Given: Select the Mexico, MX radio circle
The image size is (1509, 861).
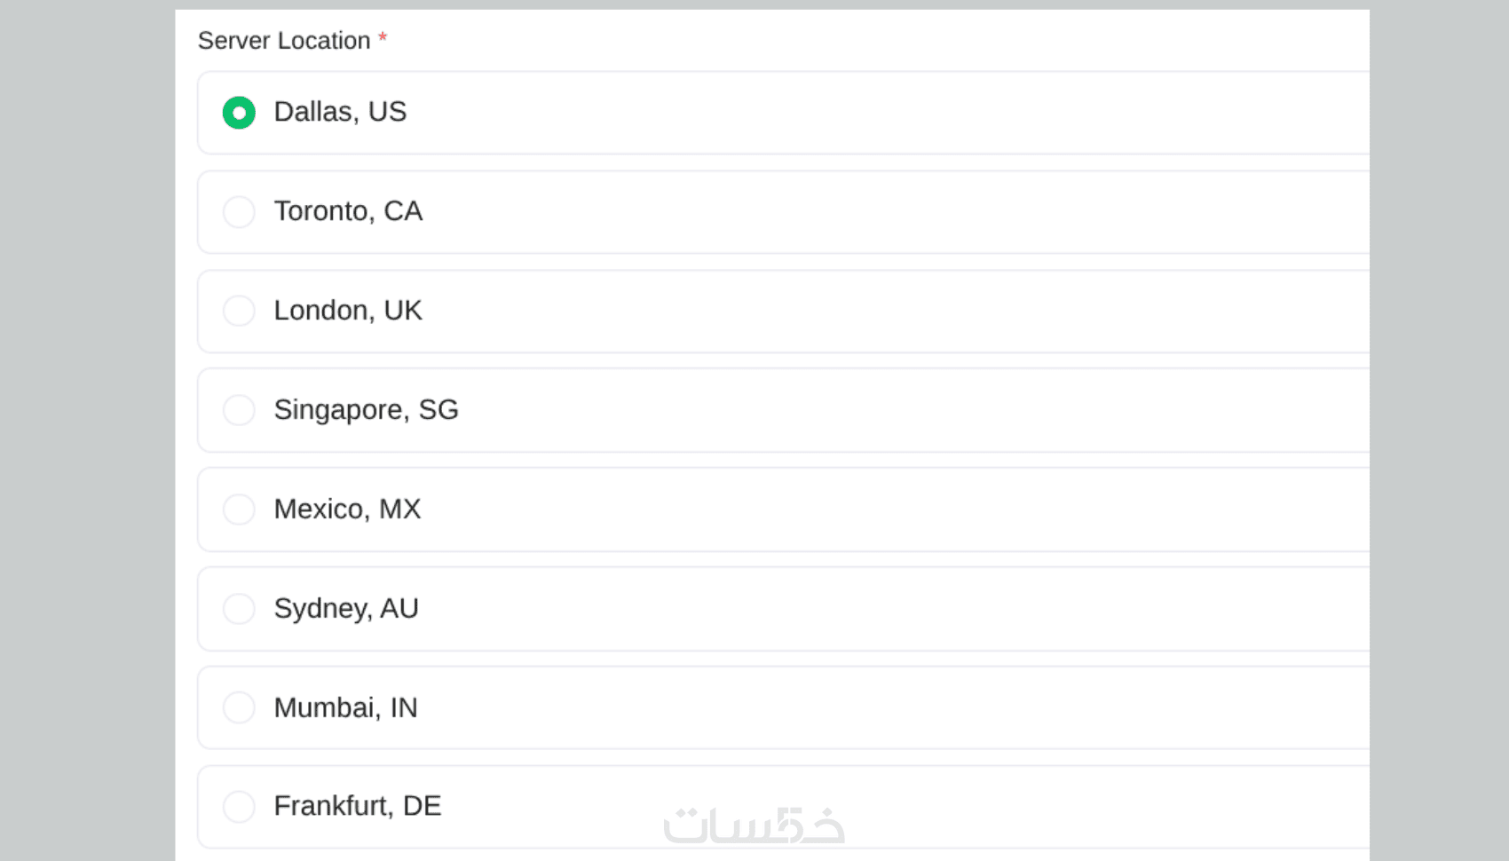Looking at the screenshot, I should tap(239, 509).
